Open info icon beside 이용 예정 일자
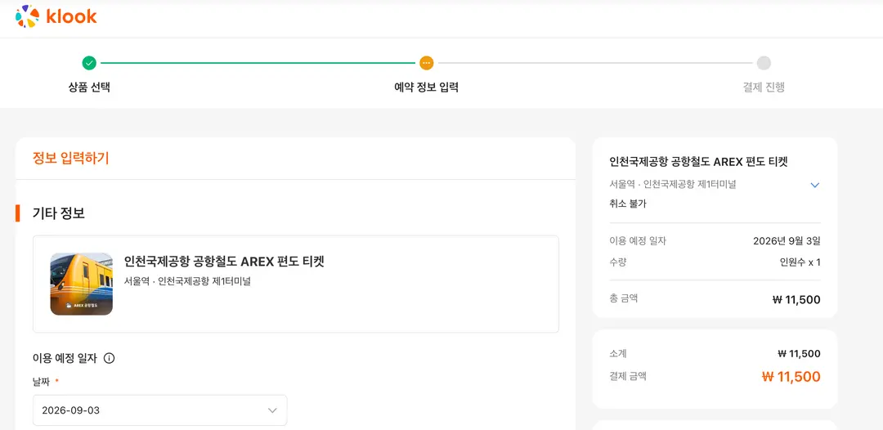Viewport: 883px width, 430px height. pos(110,358)
